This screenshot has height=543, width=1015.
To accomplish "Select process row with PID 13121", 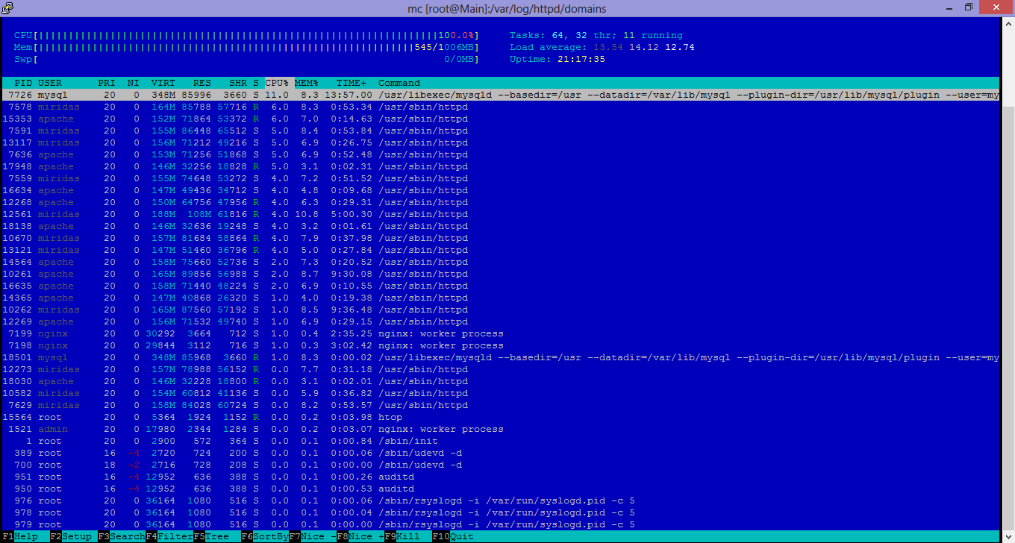I will click(x=500, y=250).
